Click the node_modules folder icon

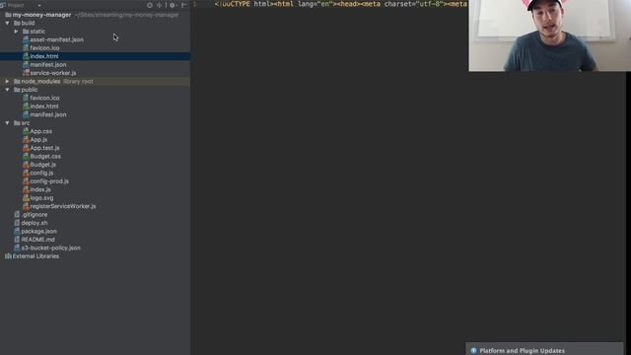click(x=17, y=81)
